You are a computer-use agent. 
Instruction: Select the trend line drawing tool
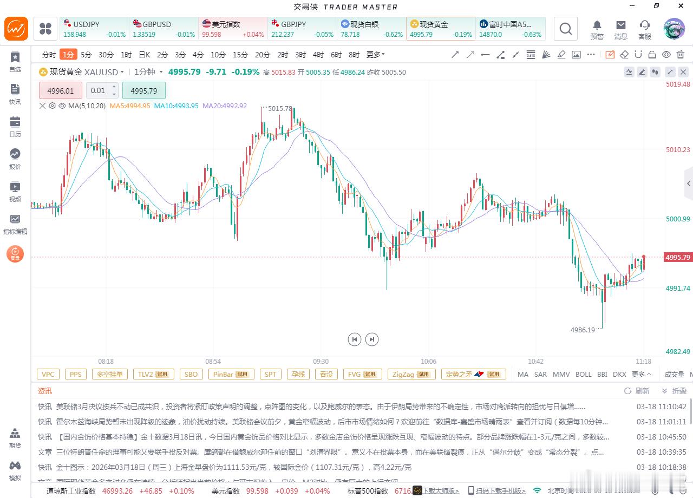click(x=455, y=55)
